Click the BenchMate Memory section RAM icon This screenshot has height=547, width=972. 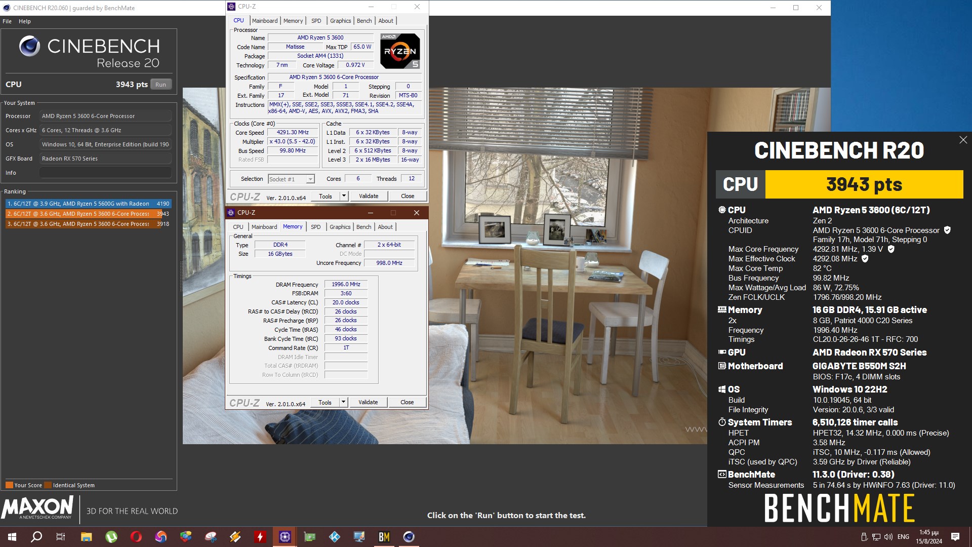722,309
